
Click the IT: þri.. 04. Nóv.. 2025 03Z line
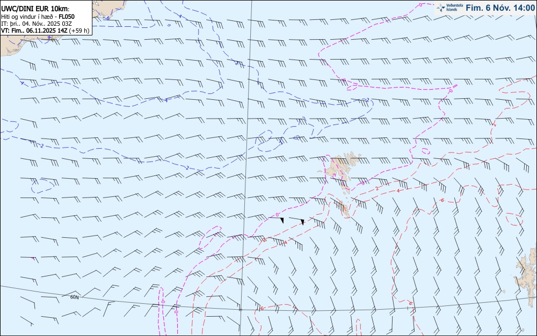click(37, 24)
